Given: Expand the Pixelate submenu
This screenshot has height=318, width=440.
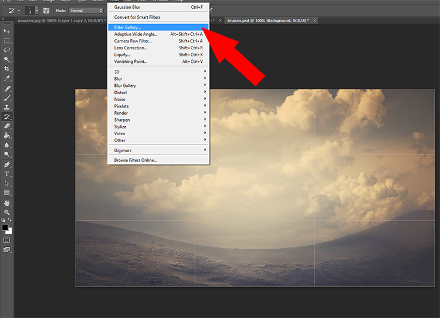Looking at the screenshot, I should [x=158, y=106].
